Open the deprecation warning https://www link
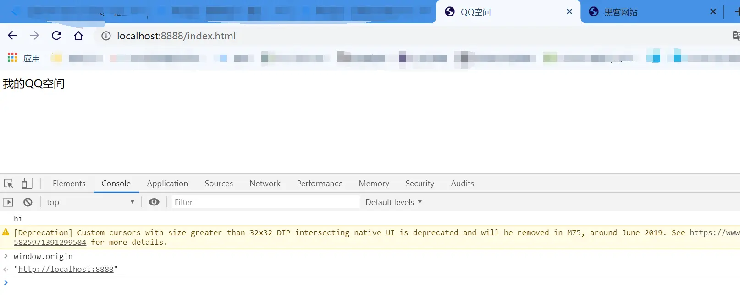The width and height of the screenshot is (740, 297). 714,232
